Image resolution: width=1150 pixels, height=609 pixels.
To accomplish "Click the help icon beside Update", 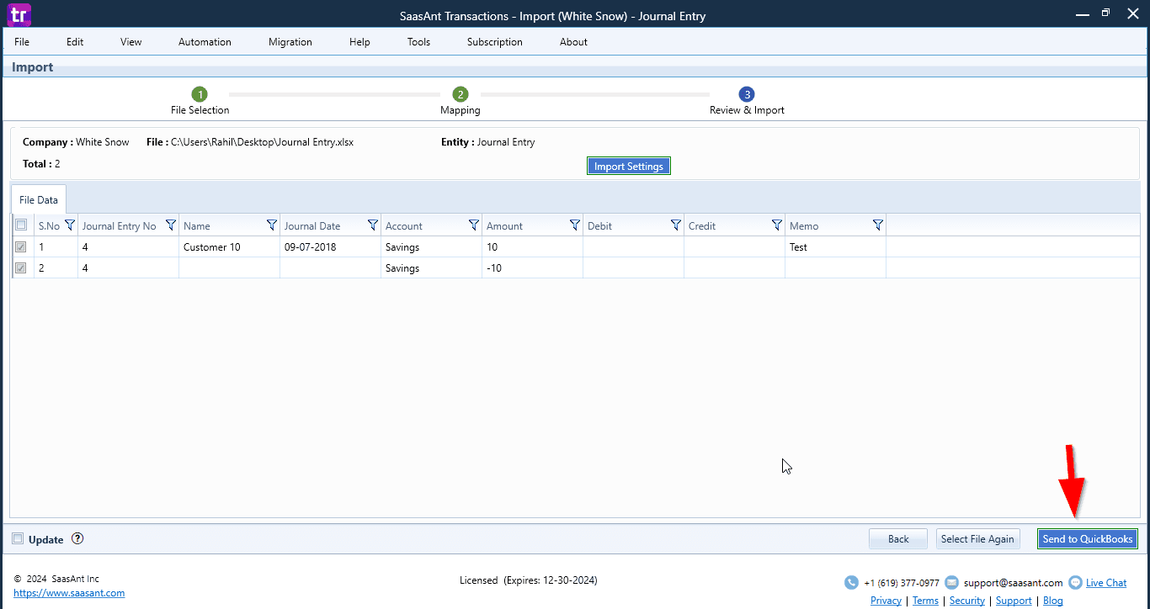I will tap(77, 538).
